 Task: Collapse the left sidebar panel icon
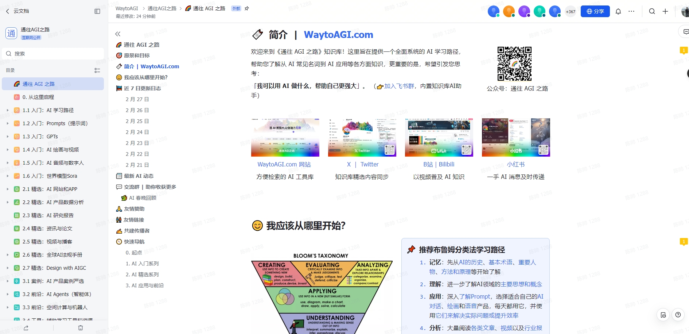point(97,11)
